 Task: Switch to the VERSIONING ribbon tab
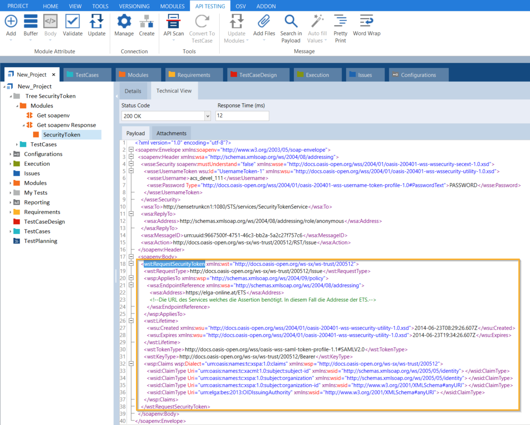coord(134,6)
